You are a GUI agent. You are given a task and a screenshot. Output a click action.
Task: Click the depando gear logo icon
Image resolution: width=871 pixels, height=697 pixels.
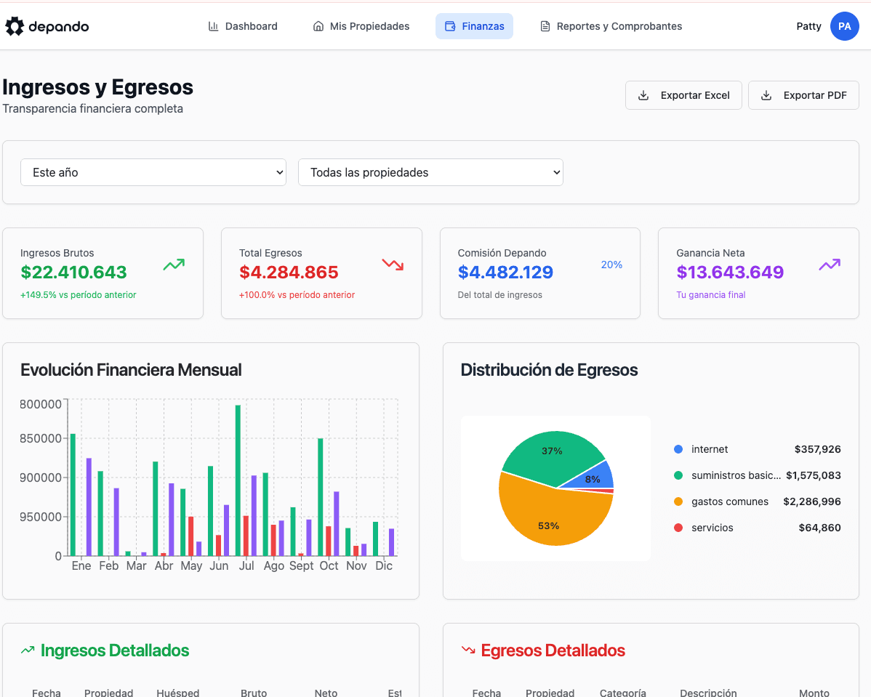coord(15,27)
